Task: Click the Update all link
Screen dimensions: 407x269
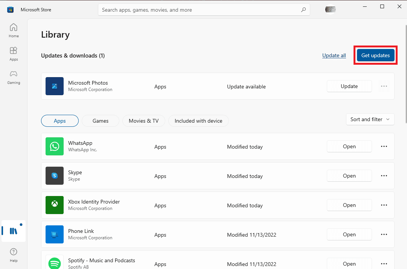Action: 334,56
